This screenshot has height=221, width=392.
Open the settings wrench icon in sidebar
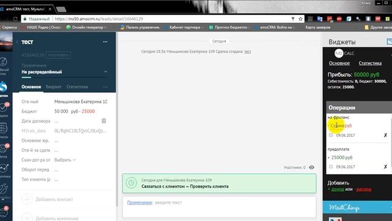[x=4, y=188]
